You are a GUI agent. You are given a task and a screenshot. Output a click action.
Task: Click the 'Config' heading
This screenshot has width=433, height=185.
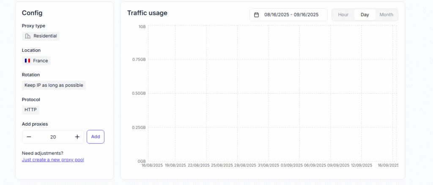pos(32,13)
